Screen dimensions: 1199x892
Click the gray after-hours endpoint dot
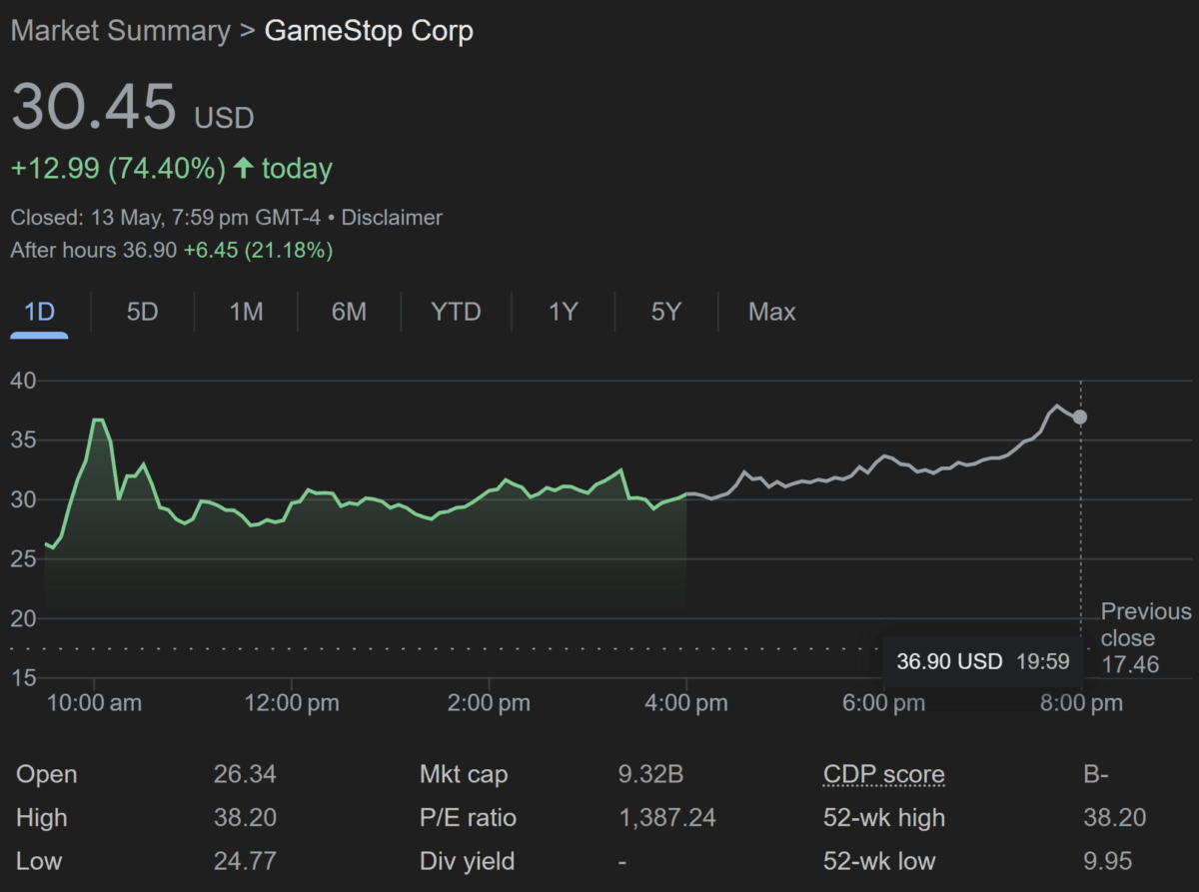[x=1080, y=417]
